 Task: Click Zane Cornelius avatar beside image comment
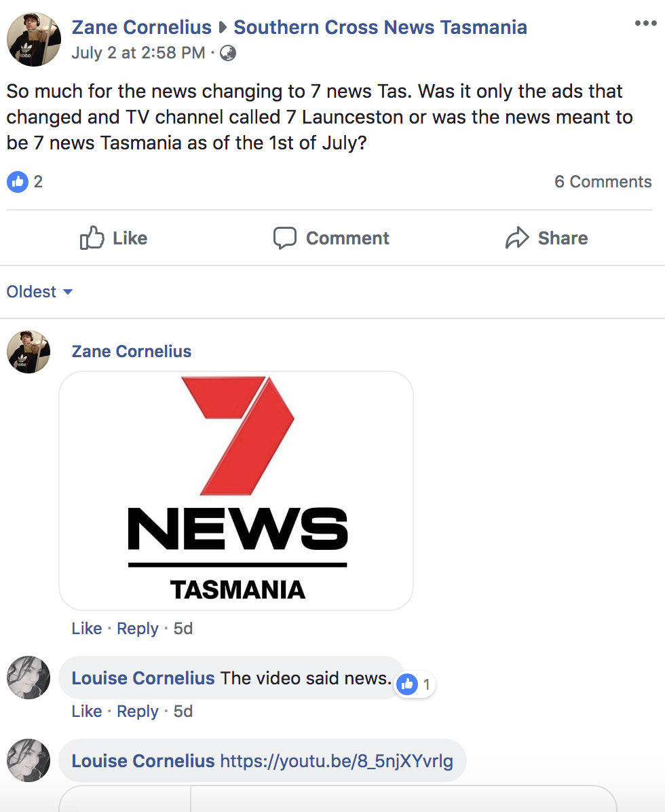(x=28, y=352)
